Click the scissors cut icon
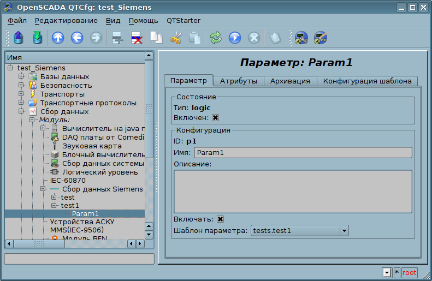This screenshot has width=432, height=281. tap(175, 38)
